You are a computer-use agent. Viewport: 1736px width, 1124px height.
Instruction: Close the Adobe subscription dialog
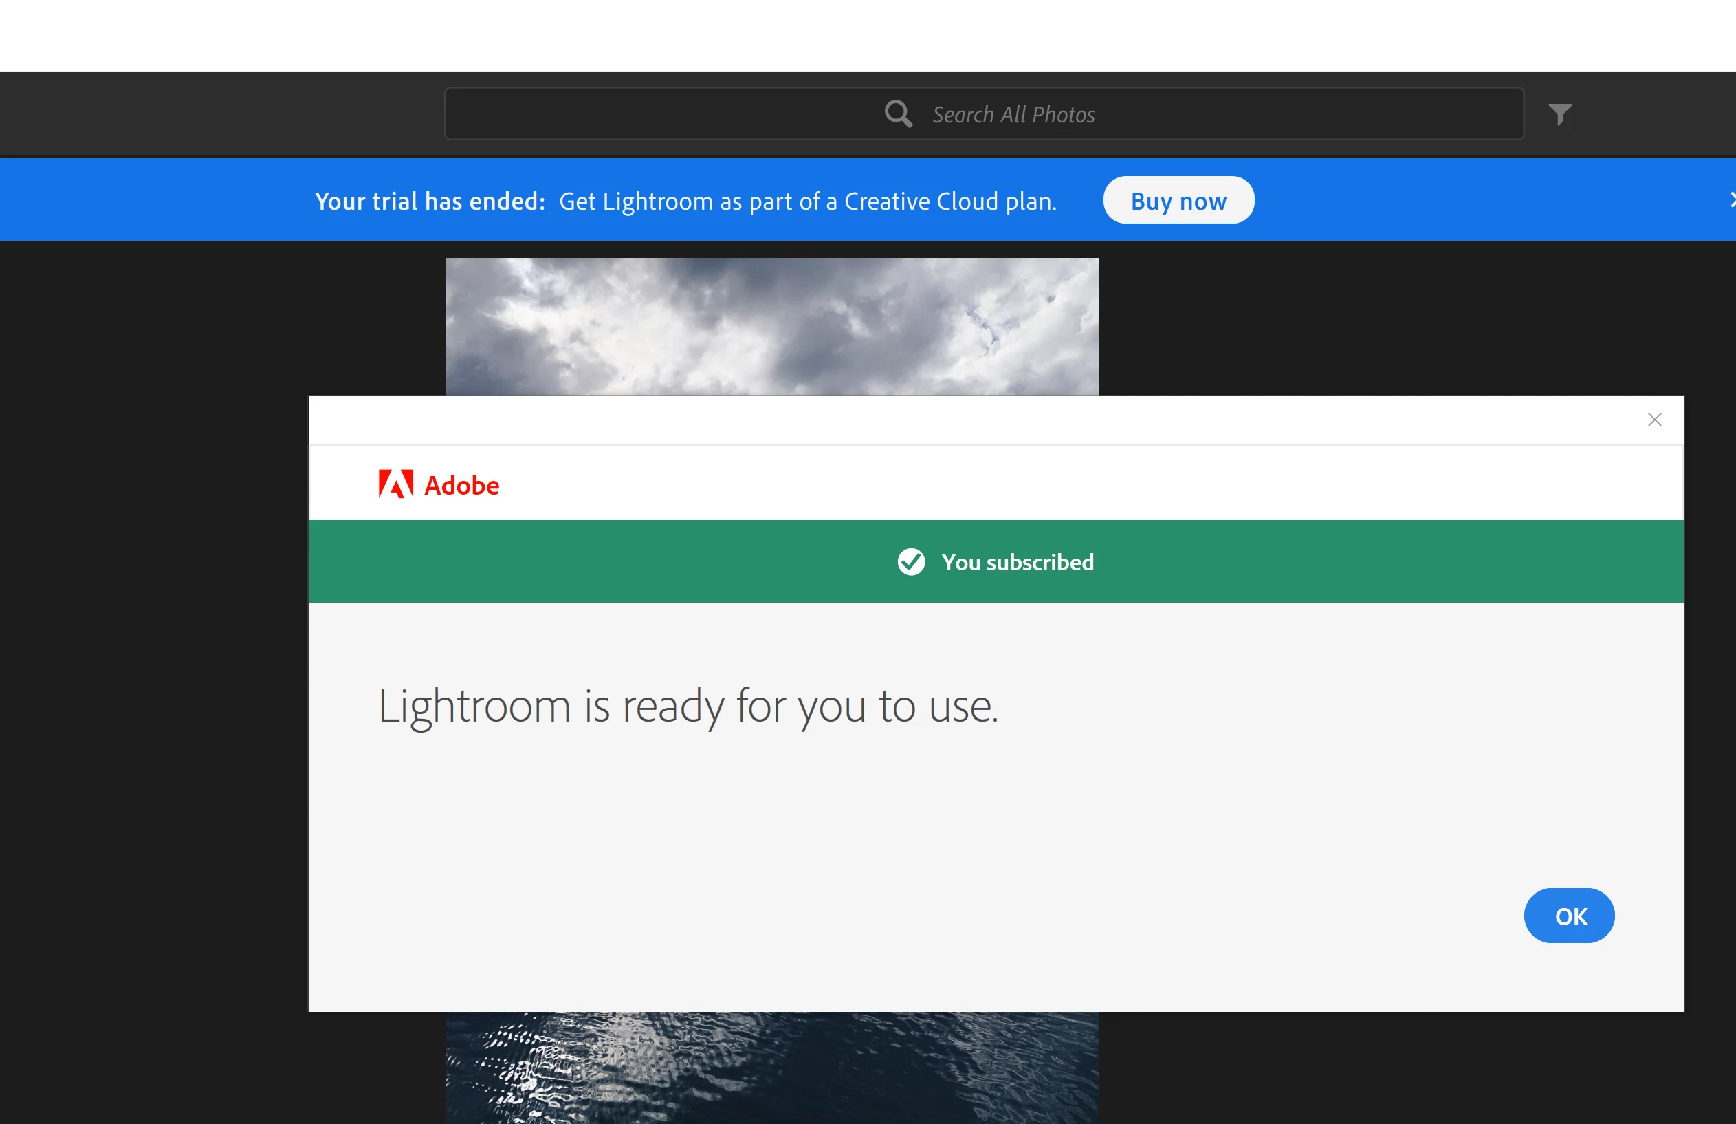pyautogui.click(x=1653, y=420)
